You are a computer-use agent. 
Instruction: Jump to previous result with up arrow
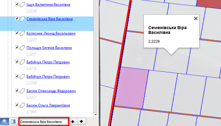click(73, 121)
